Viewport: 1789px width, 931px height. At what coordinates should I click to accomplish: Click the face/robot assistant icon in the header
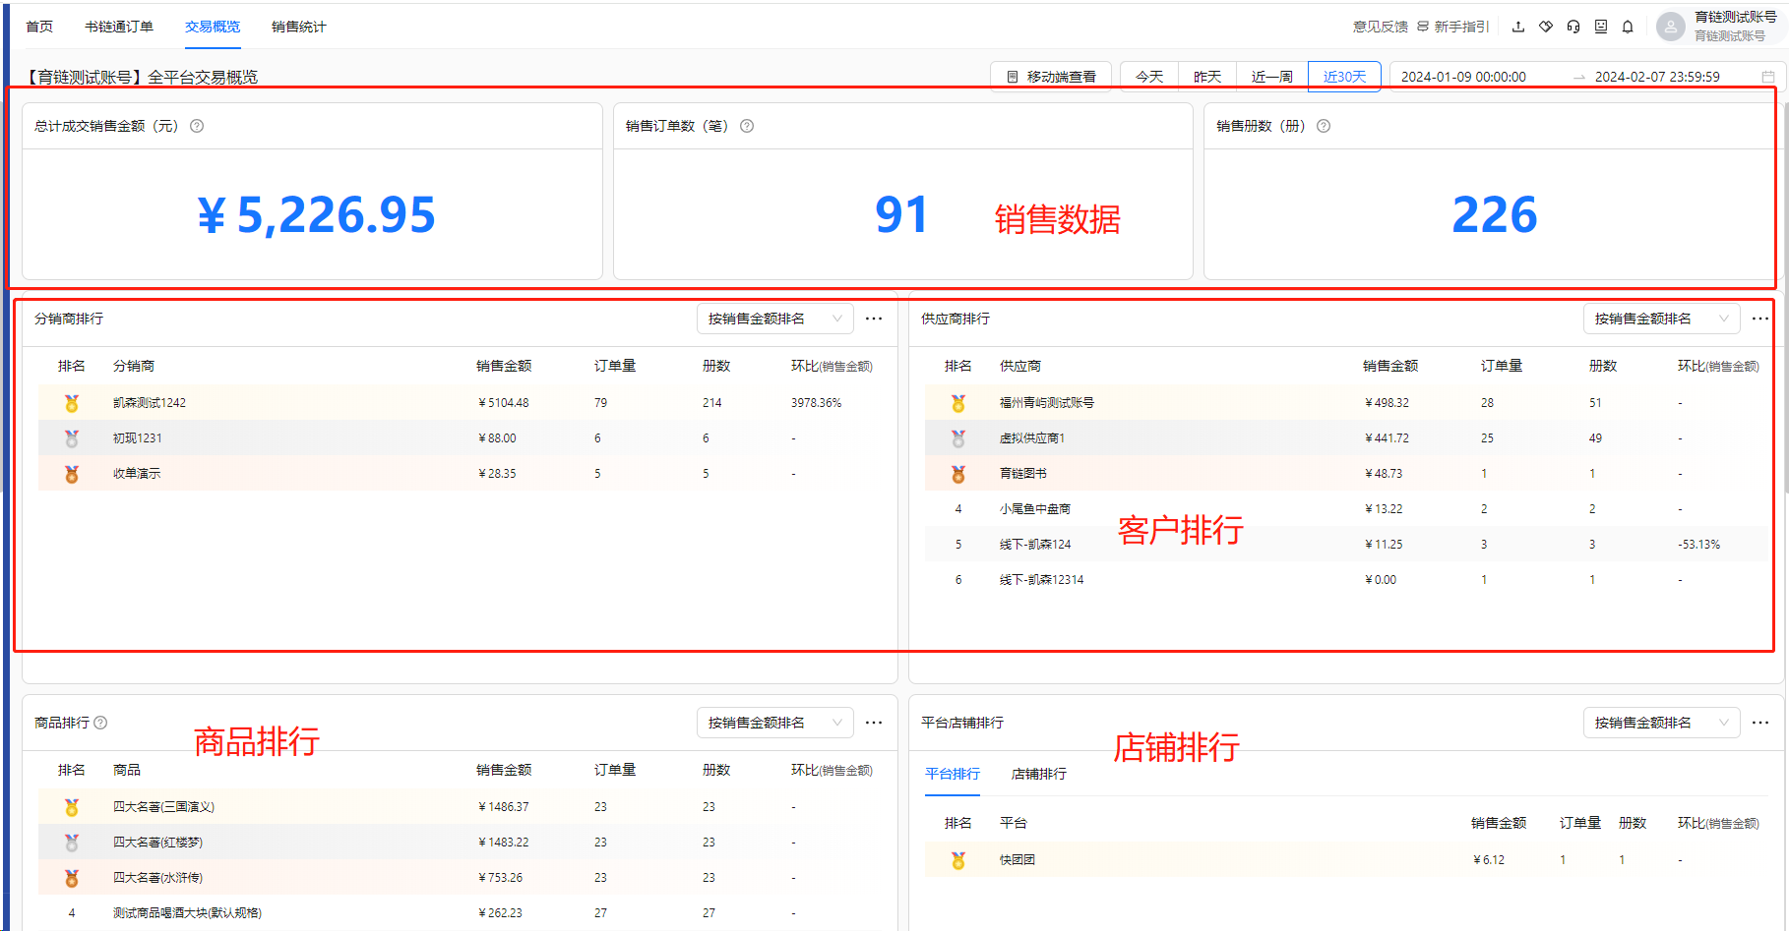click(x=1601, y=27)
